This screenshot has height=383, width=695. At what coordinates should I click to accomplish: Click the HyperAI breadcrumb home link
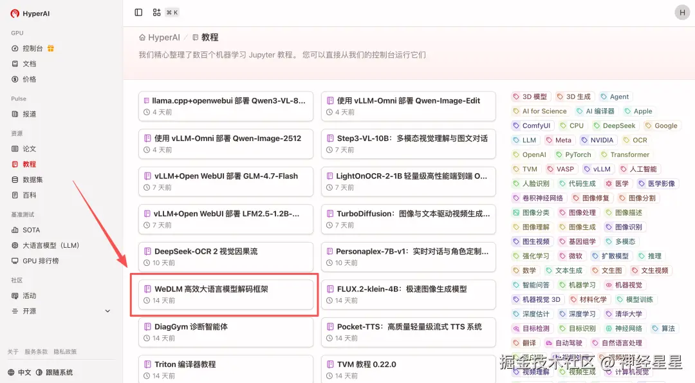click(160, 38)
